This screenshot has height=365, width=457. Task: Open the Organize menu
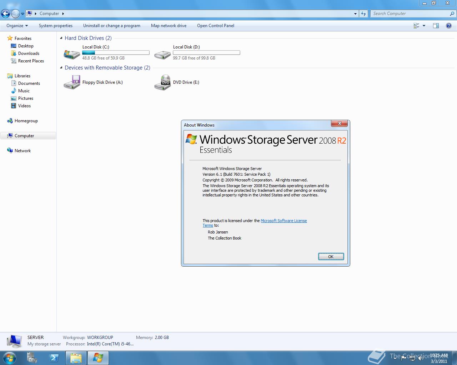[x=17, y=26]
